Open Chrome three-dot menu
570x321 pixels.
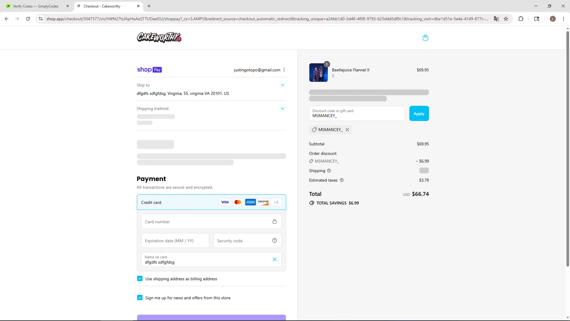coord(564,19)
